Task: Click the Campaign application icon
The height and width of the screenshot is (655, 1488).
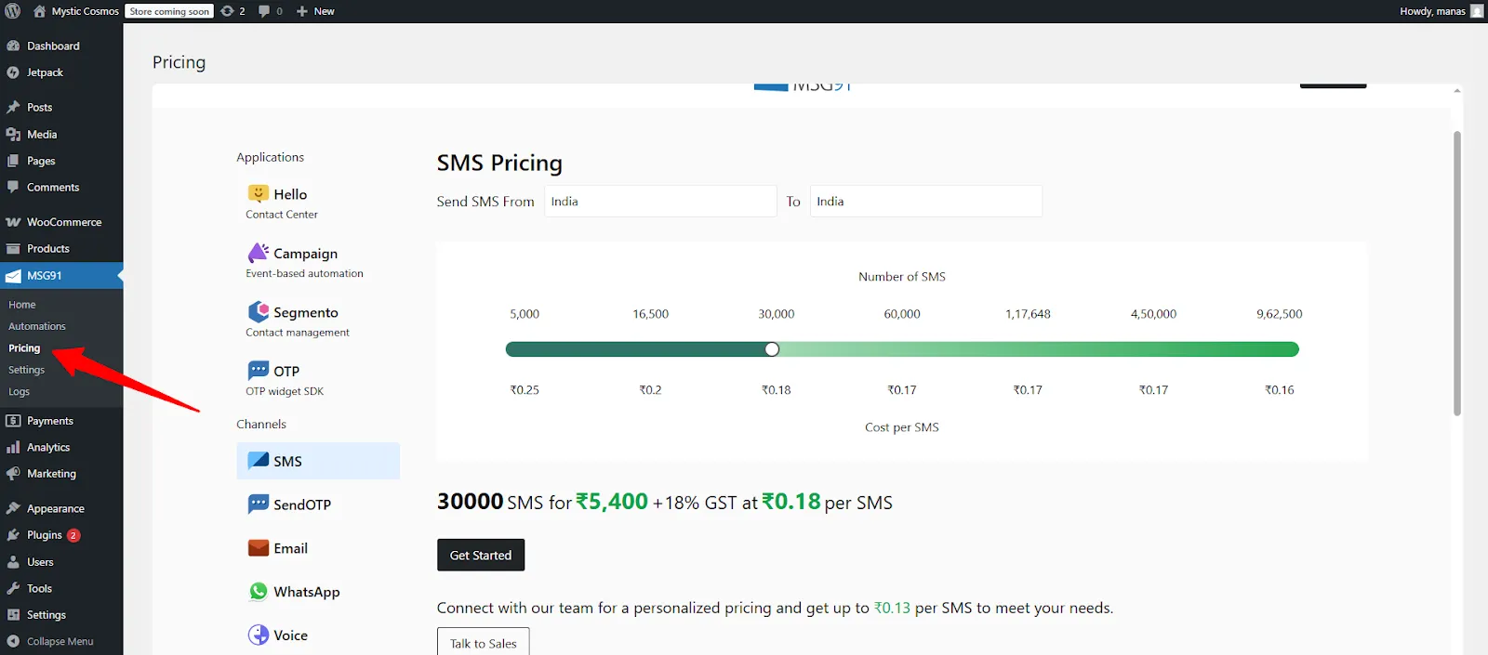Action: point(259,253)
